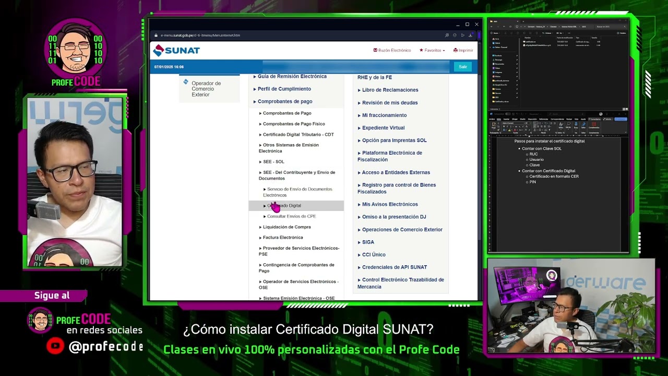This screenshot has width=668, height=376.
Task: Open the Buzón Electrónico envelope link
Action: pos(392,50)
